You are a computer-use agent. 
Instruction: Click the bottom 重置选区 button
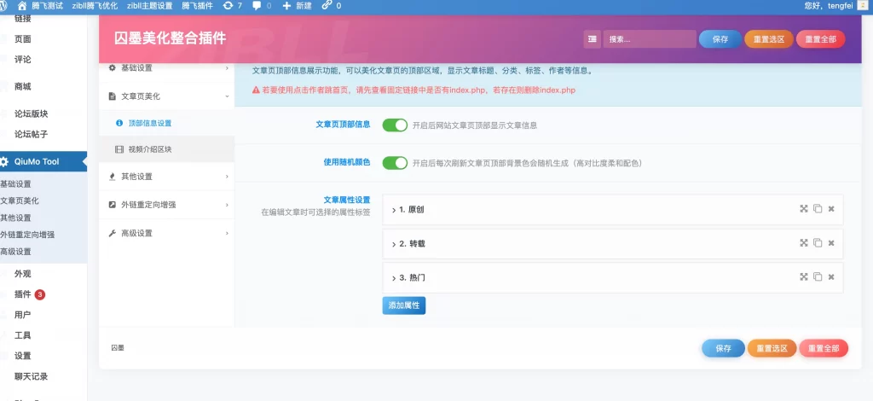tap(772, 348)
